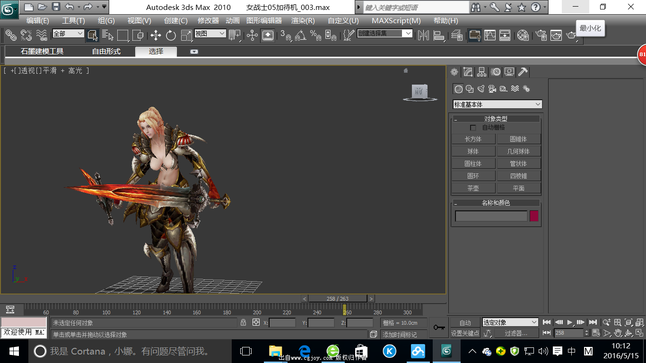Create a 长方体 box primitive

[473, 139]
